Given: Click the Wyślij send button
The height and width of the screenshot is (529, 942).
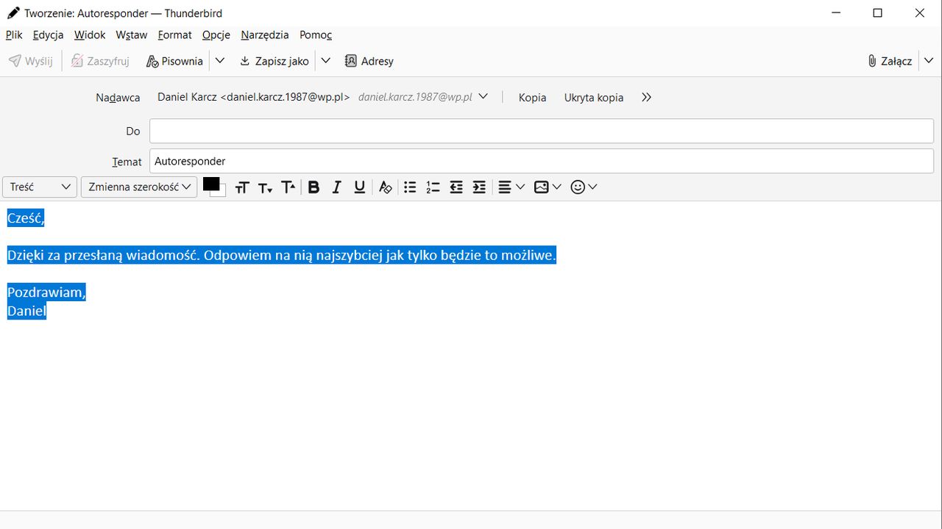Looking at the screenshot, I should (31, 61).
